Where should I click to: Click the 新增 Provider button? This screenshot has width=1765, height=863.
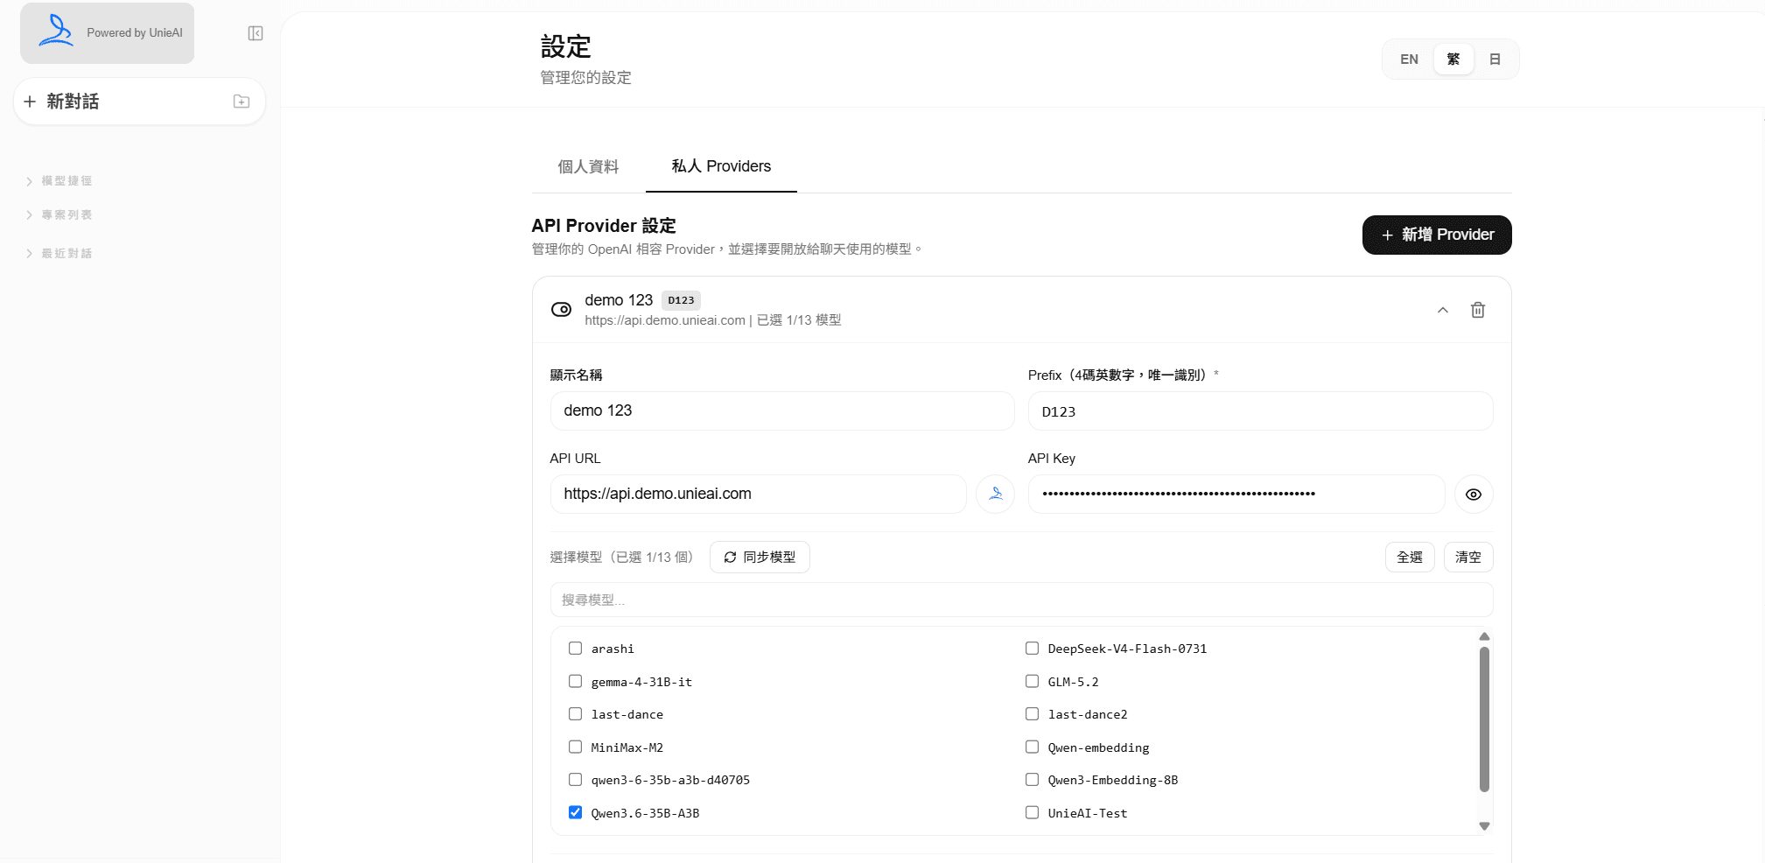pyautogui.click(x=1437, y=235)
